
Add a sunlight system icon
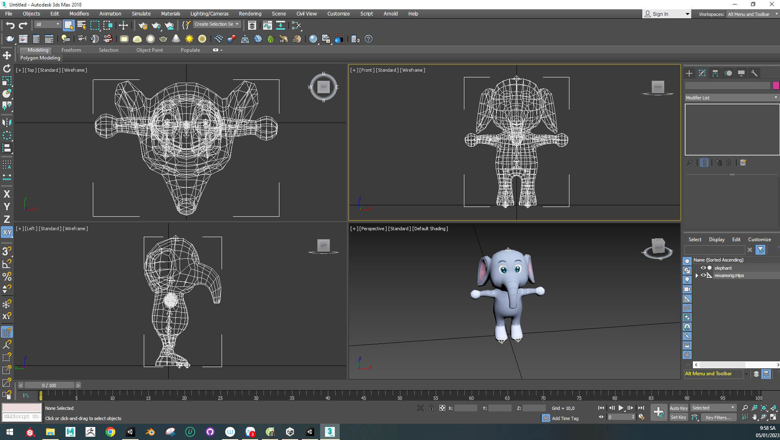(189, 39)
